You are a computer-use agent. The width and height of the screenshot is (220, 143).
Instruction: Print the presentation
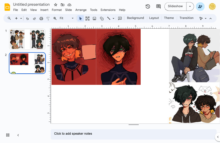click(41, 18)
